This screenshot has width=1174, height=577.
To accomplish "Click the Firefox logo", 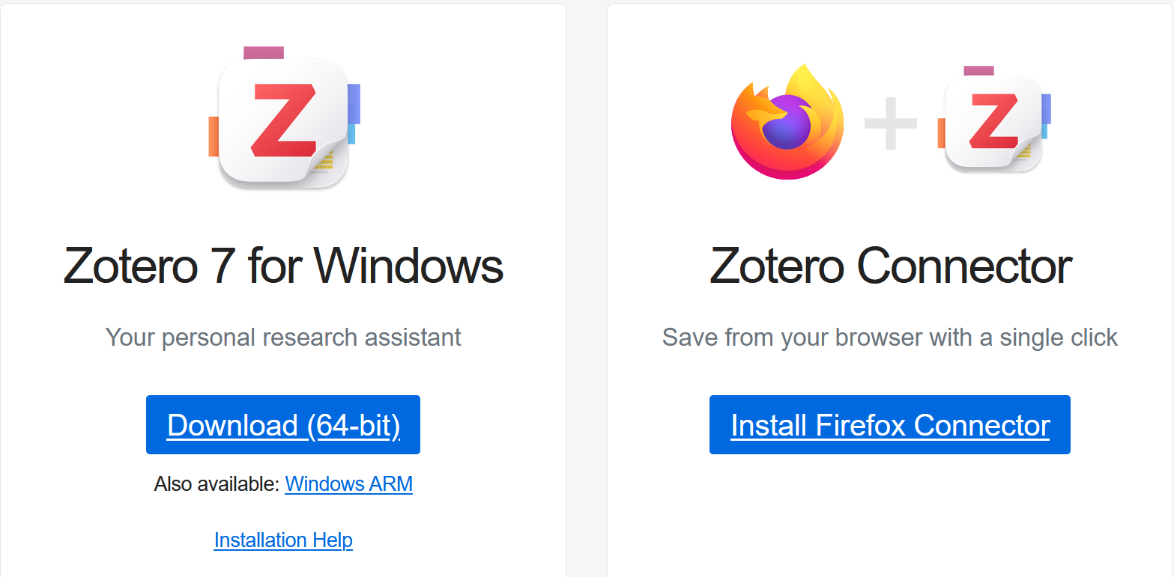I will [x=787, y=122].
